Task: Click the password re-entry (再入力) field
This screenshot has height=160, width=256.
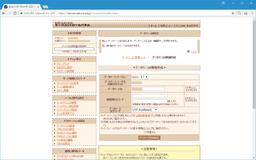Action: point(150,101)
